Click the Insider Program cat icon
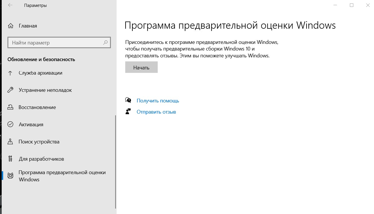 [10, 176]
